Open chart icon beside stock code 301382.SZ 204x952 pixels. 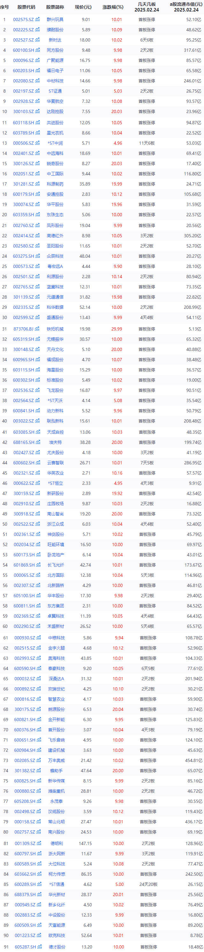click(39, 771)
